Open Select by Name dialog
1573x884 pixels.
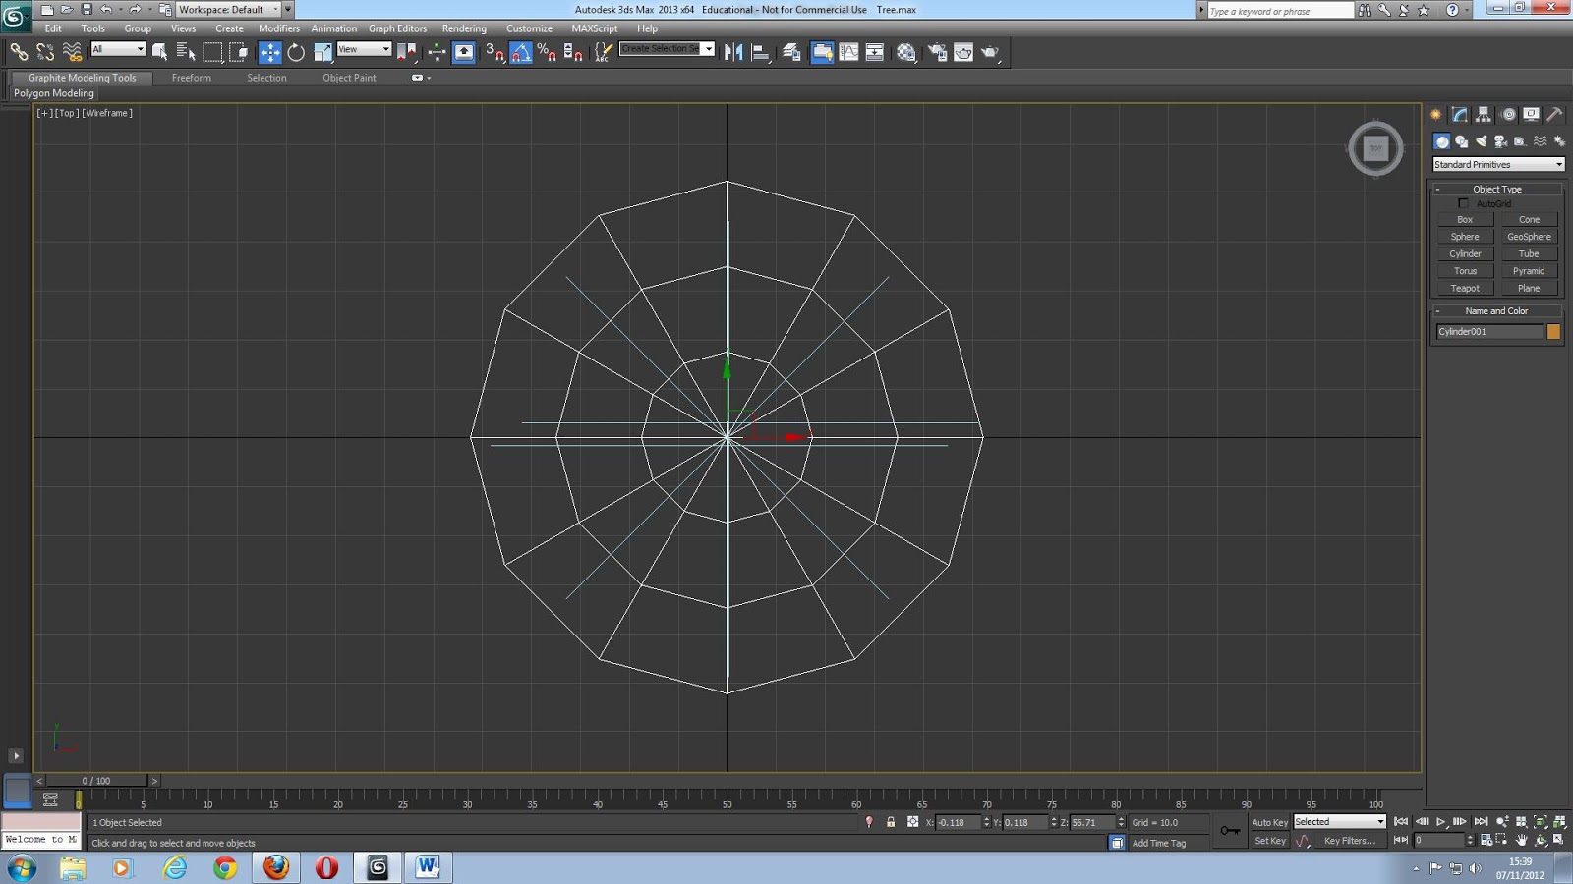[185, 52]
